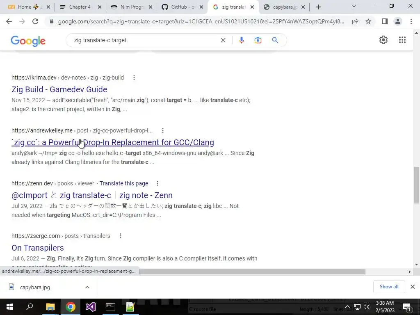Viewport: 420px width, 315px height.
Task: Click zserge.com breadcrumb URL
Action: coord(61,236)
